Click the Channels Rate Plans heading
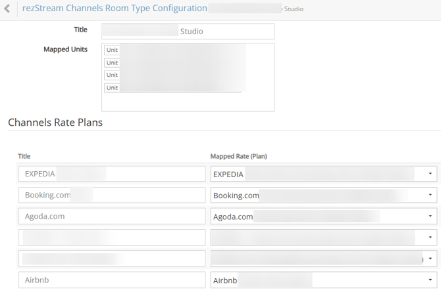Image resolution: width=441 pixels, height=295 pixels. (x=55, y=122)
